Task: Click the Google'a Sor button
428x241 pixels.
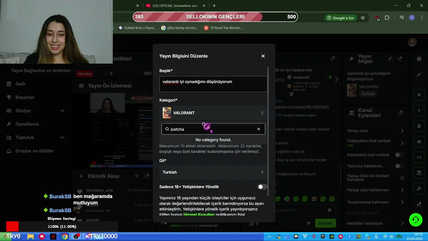Action: point(341,18)
